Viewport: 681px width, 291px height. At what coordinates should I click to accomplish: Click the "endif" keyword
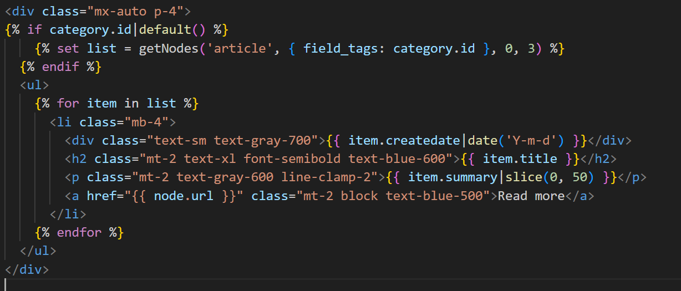(60, 67)
